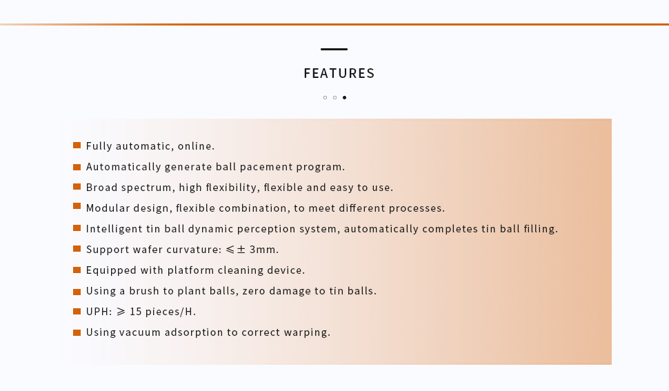The width and height of the screenshot is (669, 391).
Task: Click the bullet next to "Automatically generate ball pacement program"
Action: pos(77,166)
